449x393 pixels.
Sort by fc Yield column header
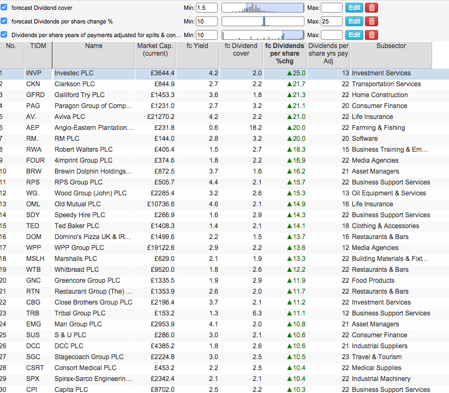[x=197, y=55]
